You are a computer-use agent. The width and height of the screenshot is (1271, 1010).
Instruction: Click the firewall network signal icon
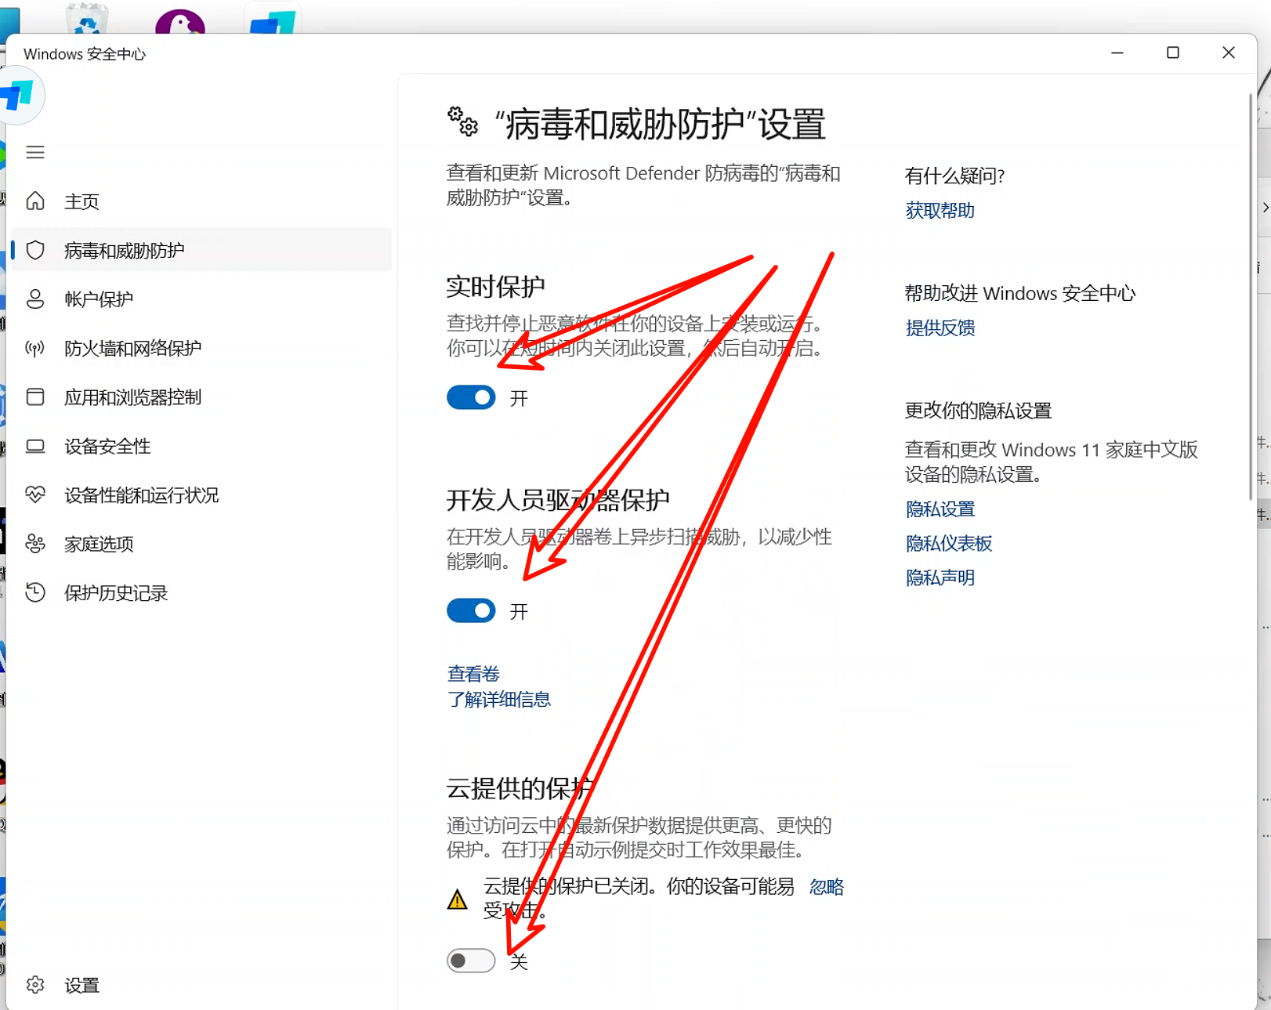(x=35, y=348)
